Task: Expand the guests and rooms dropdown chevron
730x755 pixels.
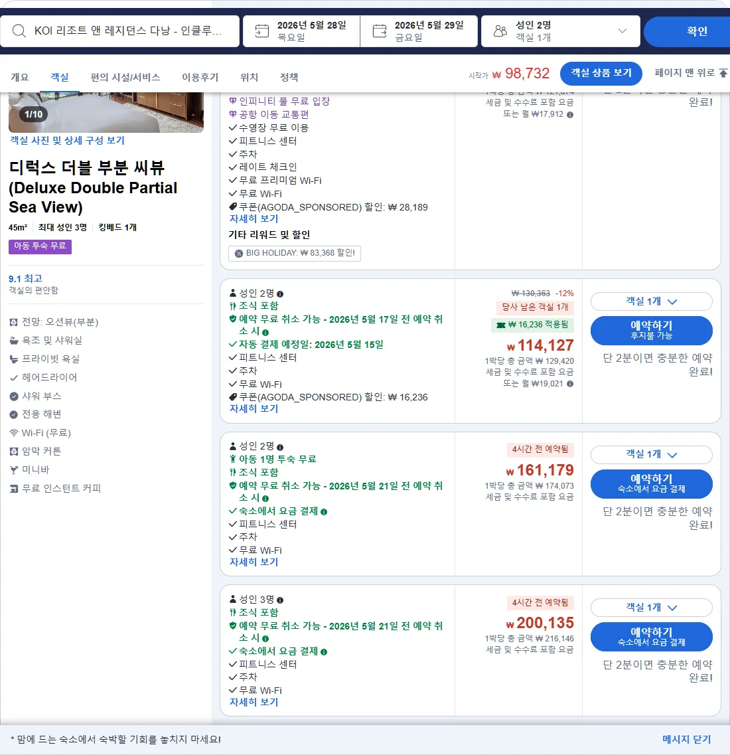Action: [x=622, y=31]
